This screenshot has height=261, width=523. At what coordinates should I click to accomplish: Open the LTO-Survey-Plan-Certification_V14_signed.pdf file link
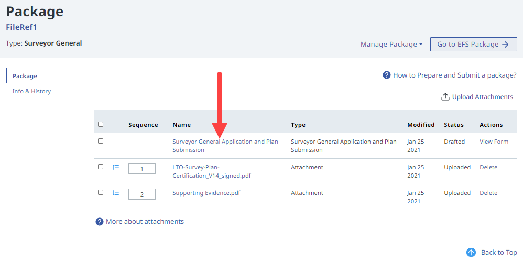tap(211, 171)
